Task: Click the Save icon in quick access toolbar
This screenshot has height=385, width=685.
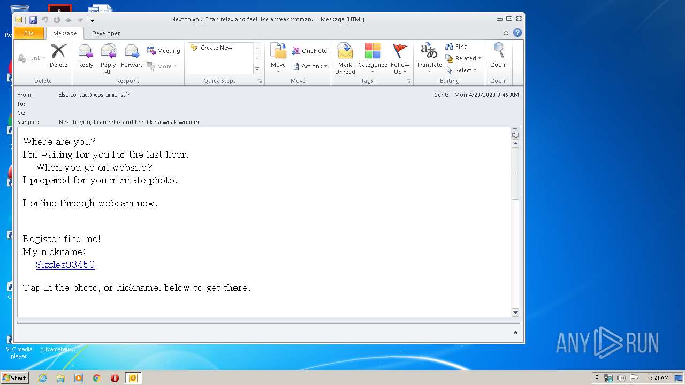Action: coord(33,20)
